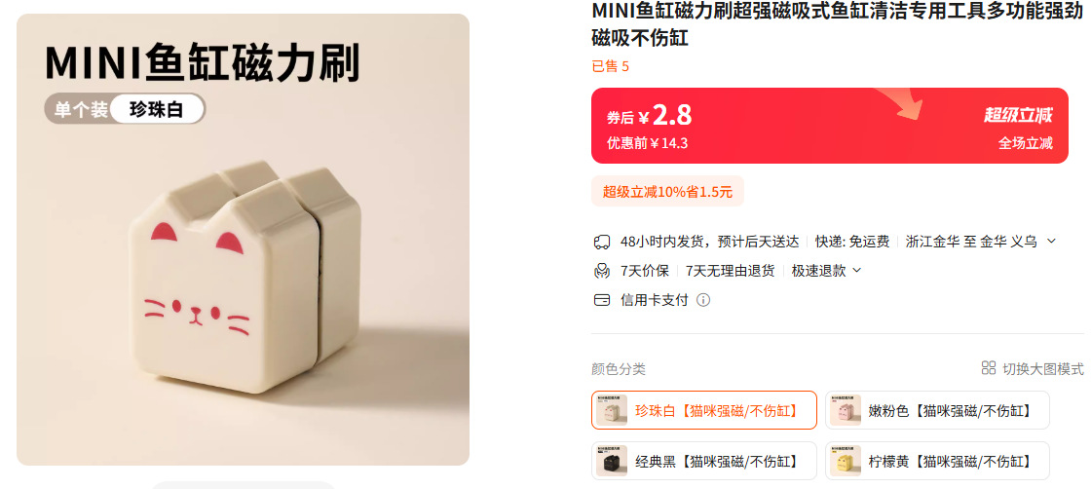1091x489 pixels.
Task: Click the credit card payment icon
Action: [601, 300]
